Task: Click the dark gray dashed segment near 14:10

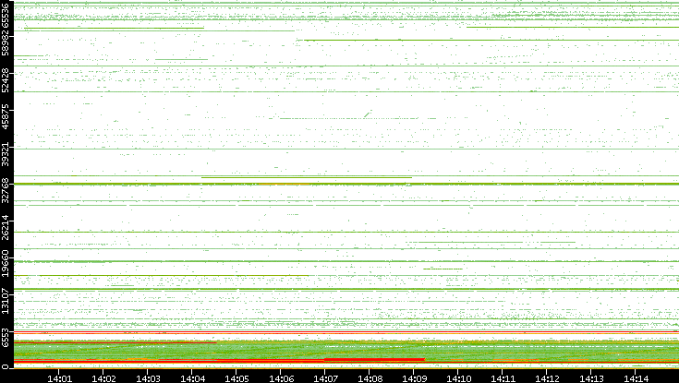Action: coord(443,268)
